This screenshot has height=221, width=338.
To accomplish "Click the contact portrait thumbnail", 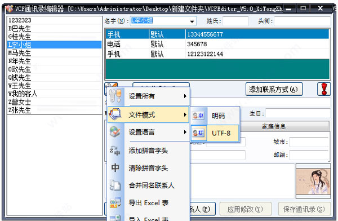I will coord(313,182).
